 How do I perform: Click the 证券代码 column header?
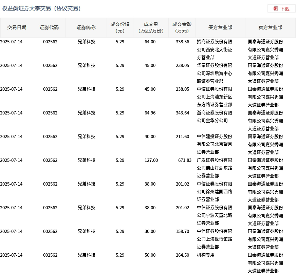pyautogui.click(x=49, y=27)
